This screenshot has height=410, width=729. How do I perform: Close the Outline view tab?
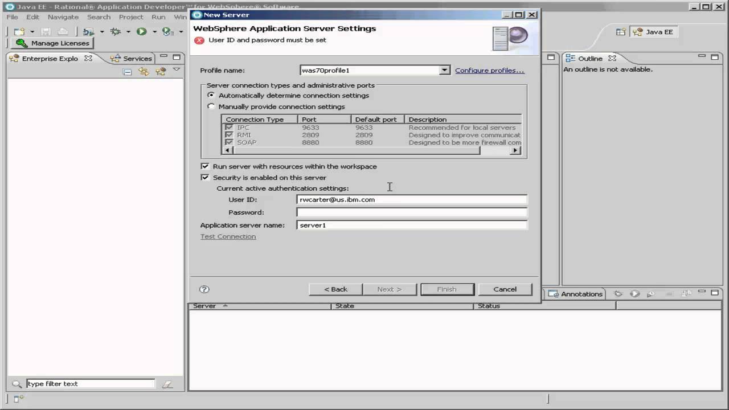[x=612, y=58]
